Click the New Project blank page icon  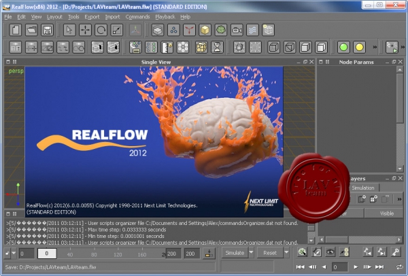(x=16, y=30)
